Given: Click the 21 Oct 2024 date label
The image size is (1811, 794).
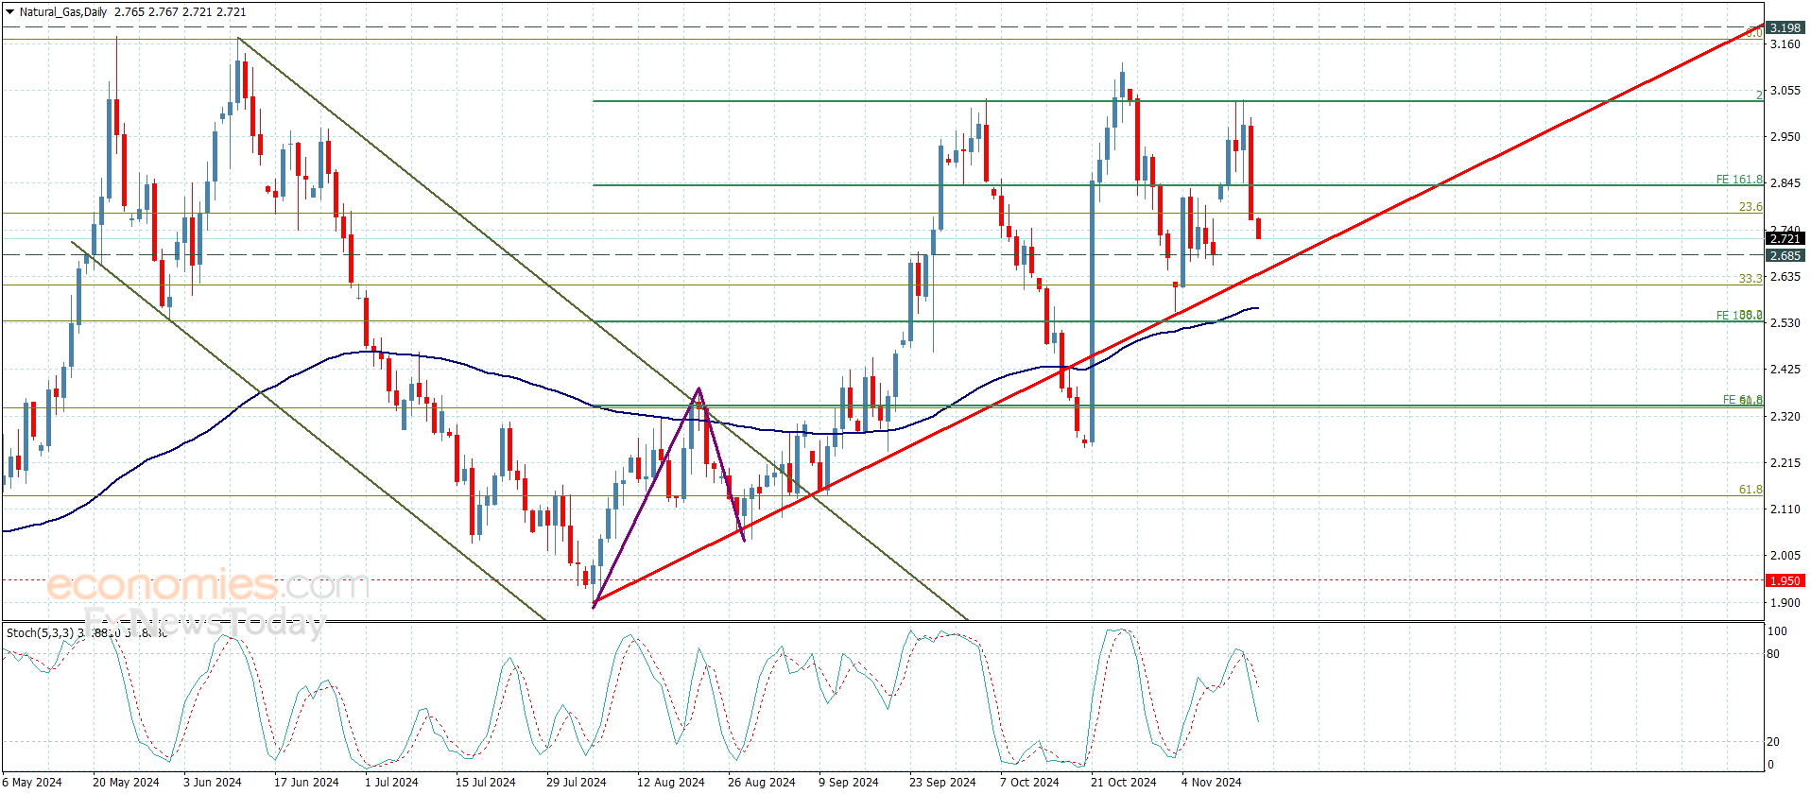Looking at the screenshot, I should tap(1123, 783).
